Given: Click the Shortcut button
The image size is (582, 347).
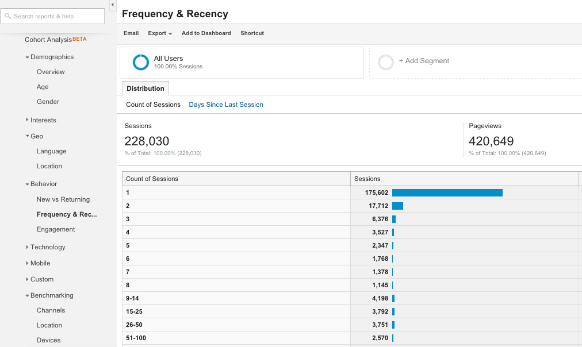Looking at the screenshot, I should (252, 33).
